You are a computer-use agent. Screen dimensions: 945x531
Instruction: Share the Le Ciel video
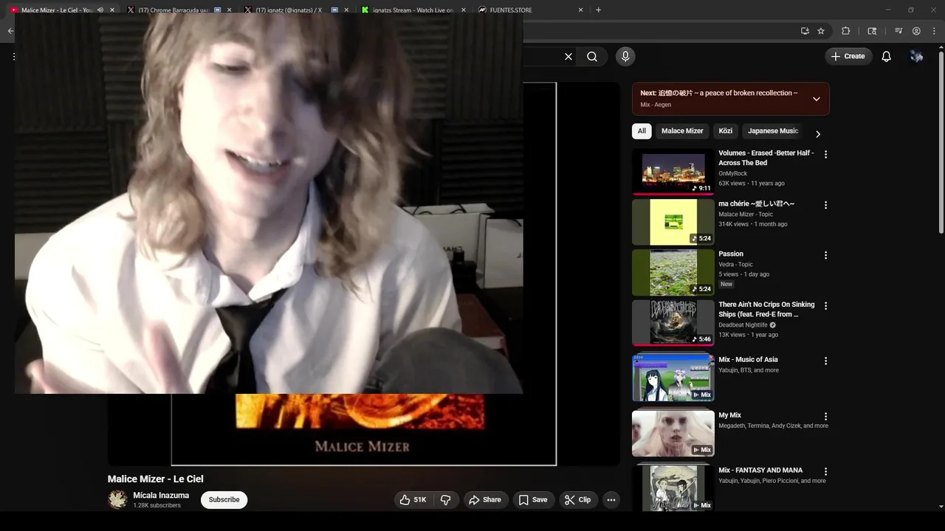tap(485, 500)
